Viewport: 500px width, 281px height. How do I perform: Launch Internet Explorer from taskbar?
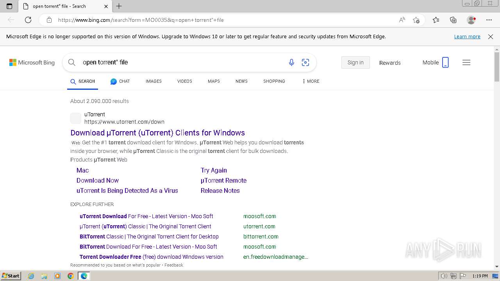(x=31, y=276)
